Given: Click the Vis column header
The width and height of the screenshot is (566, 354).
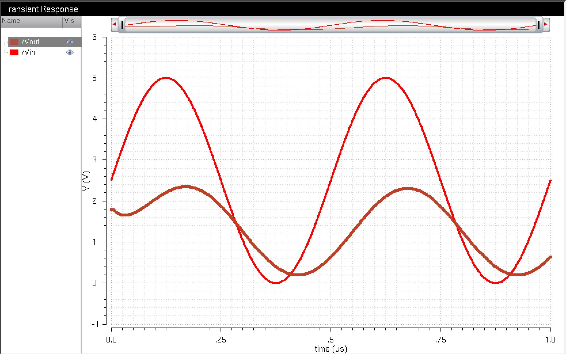Looking at the screenshot, I should pyautogui.click(x=72, y=22).
